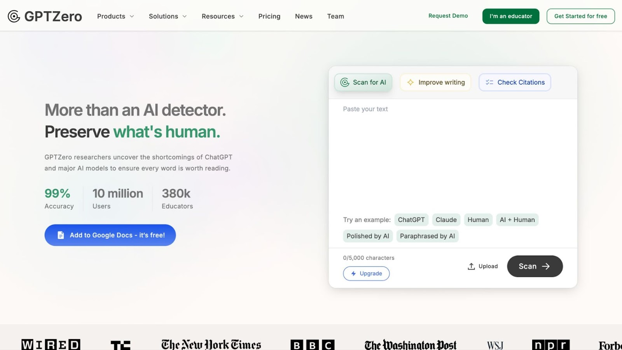Image resolution: width=622 pixels, height=350 pixels.
Task: Expand the Solutions dropdown chevron
Action: pyautogui.click(x=185, y=16)
